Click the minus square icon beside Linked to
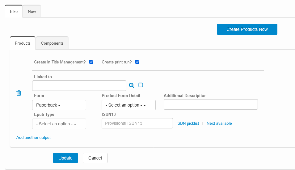This screenshot has height=170, width=295. [x=141, y=85]
